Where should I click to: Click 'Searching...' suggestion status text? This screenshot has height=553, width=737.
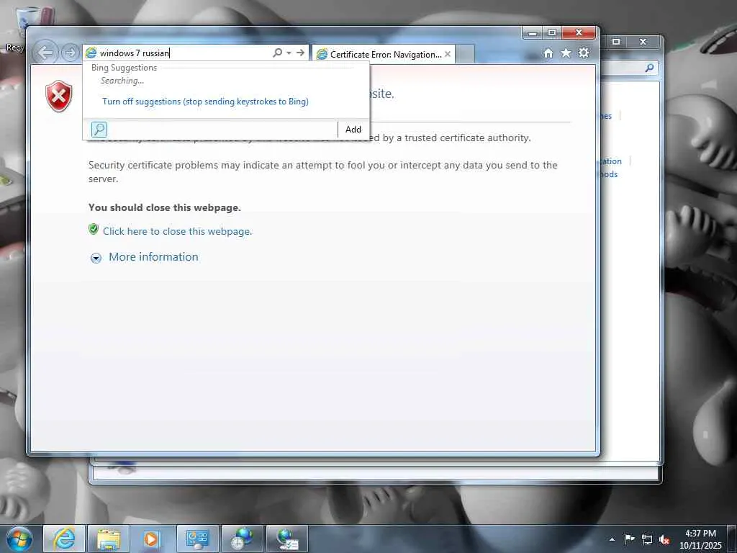[122, 81]
